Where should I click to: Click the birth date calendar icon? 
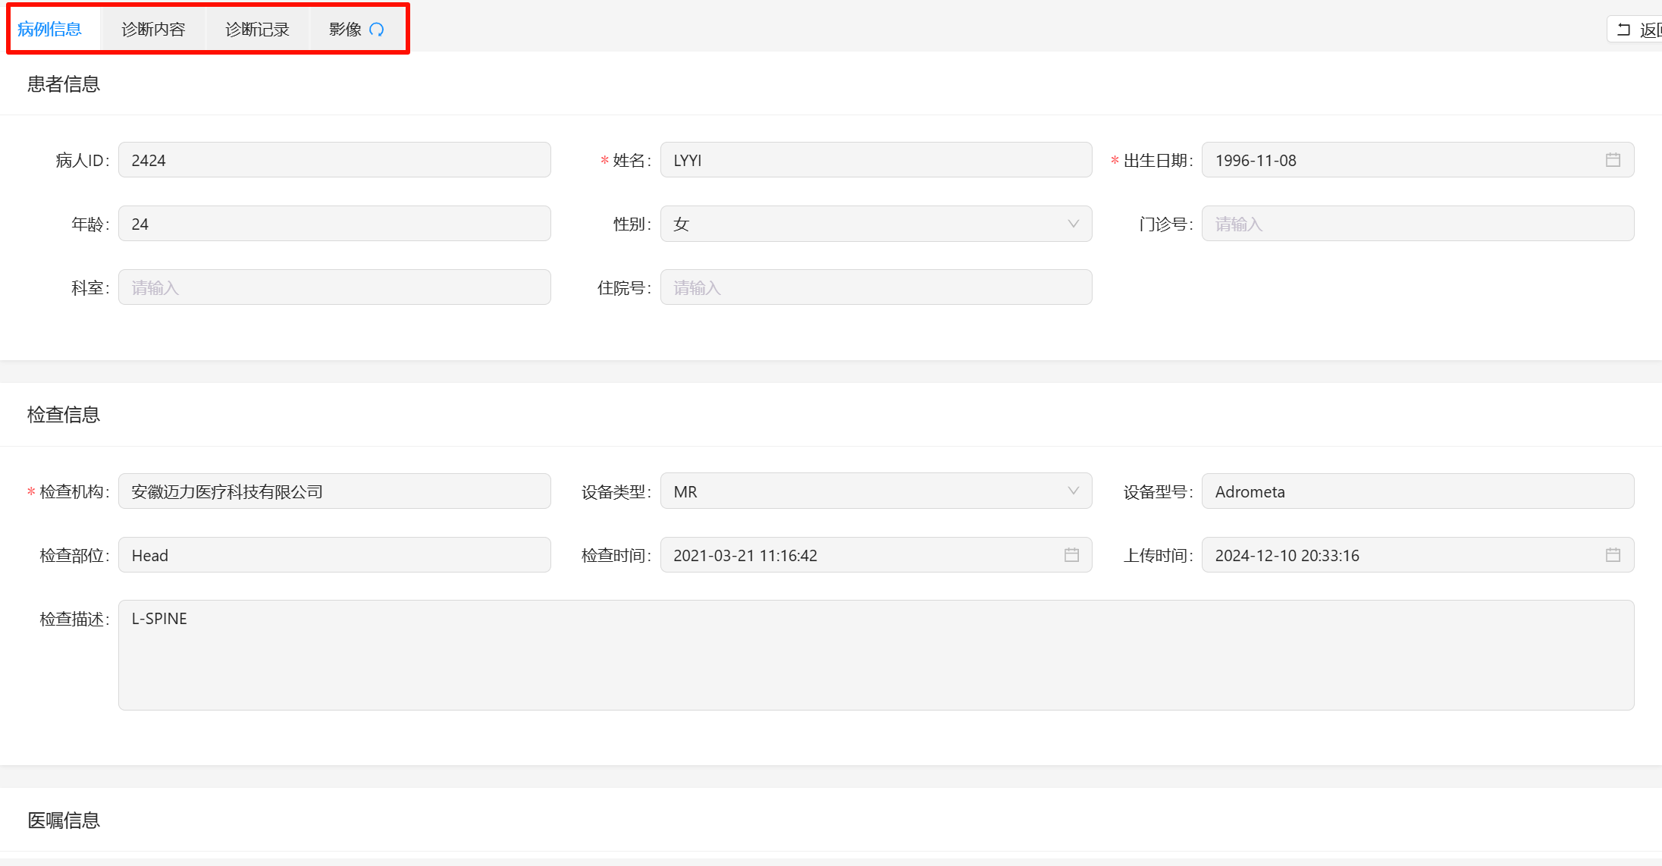[x=1613, y=160]
